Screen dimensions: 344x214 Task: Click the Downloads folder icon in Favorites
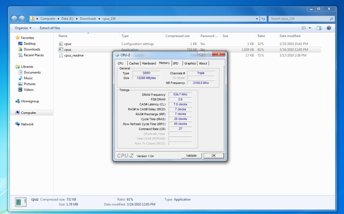pos(21,49)
